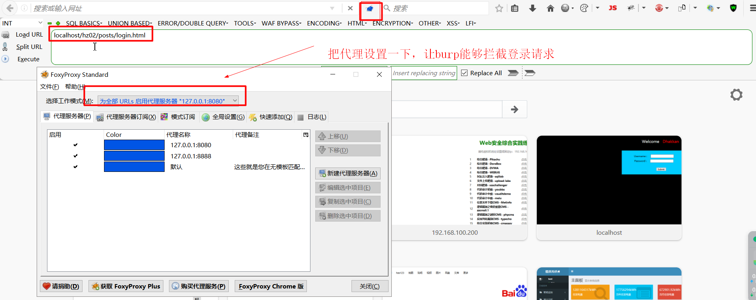Click the stop loading X icon
Viewport: 756px width, 300px height.
(350, 8)
